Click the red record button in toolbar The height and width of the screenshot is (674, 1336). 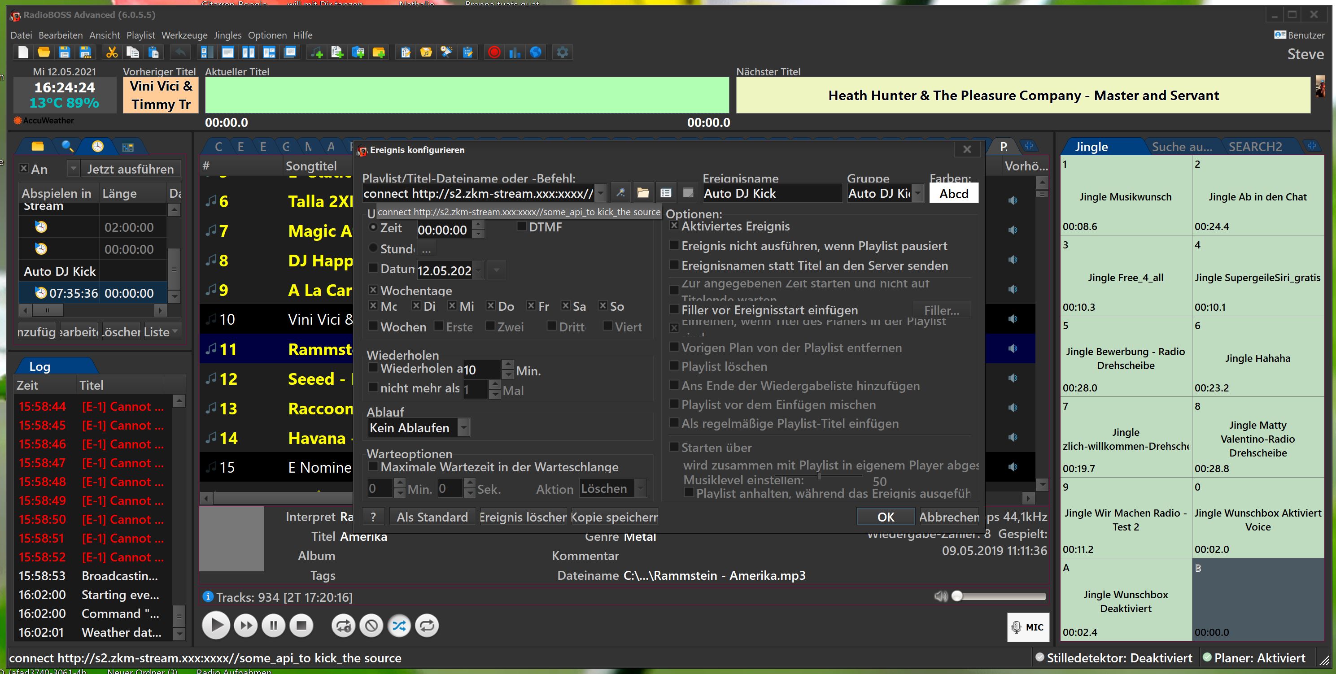(x=494, y=52)
